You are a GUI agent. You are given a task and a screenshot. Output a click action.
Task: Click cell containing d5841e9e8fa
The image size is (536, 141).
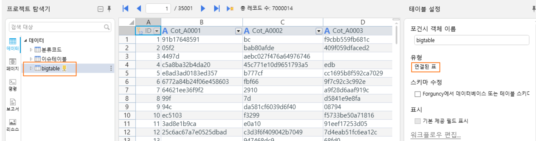[x=357, y=99]
